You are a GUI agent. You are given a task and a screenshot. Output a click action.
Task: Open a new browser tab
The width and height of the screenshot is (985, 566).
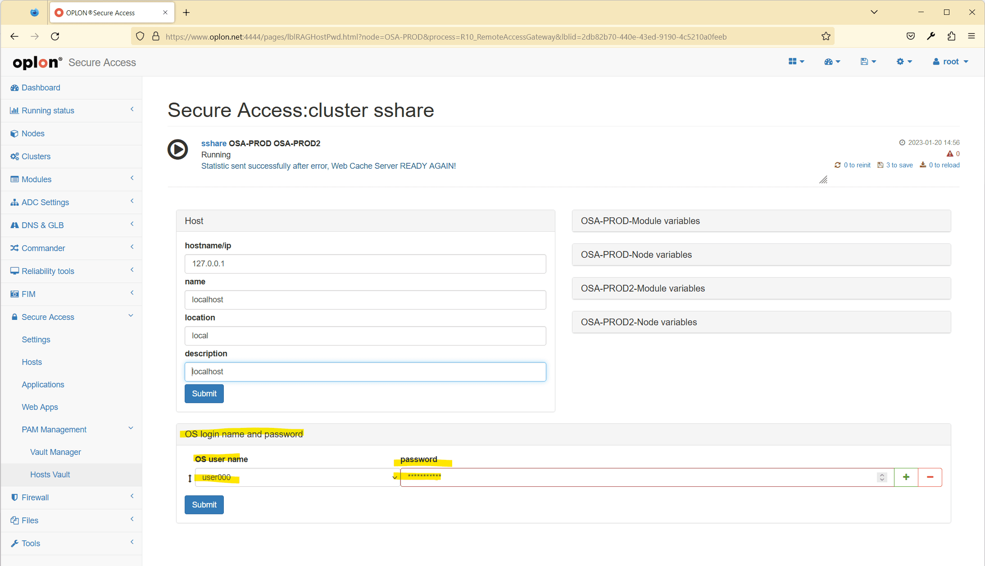[186, 13]
